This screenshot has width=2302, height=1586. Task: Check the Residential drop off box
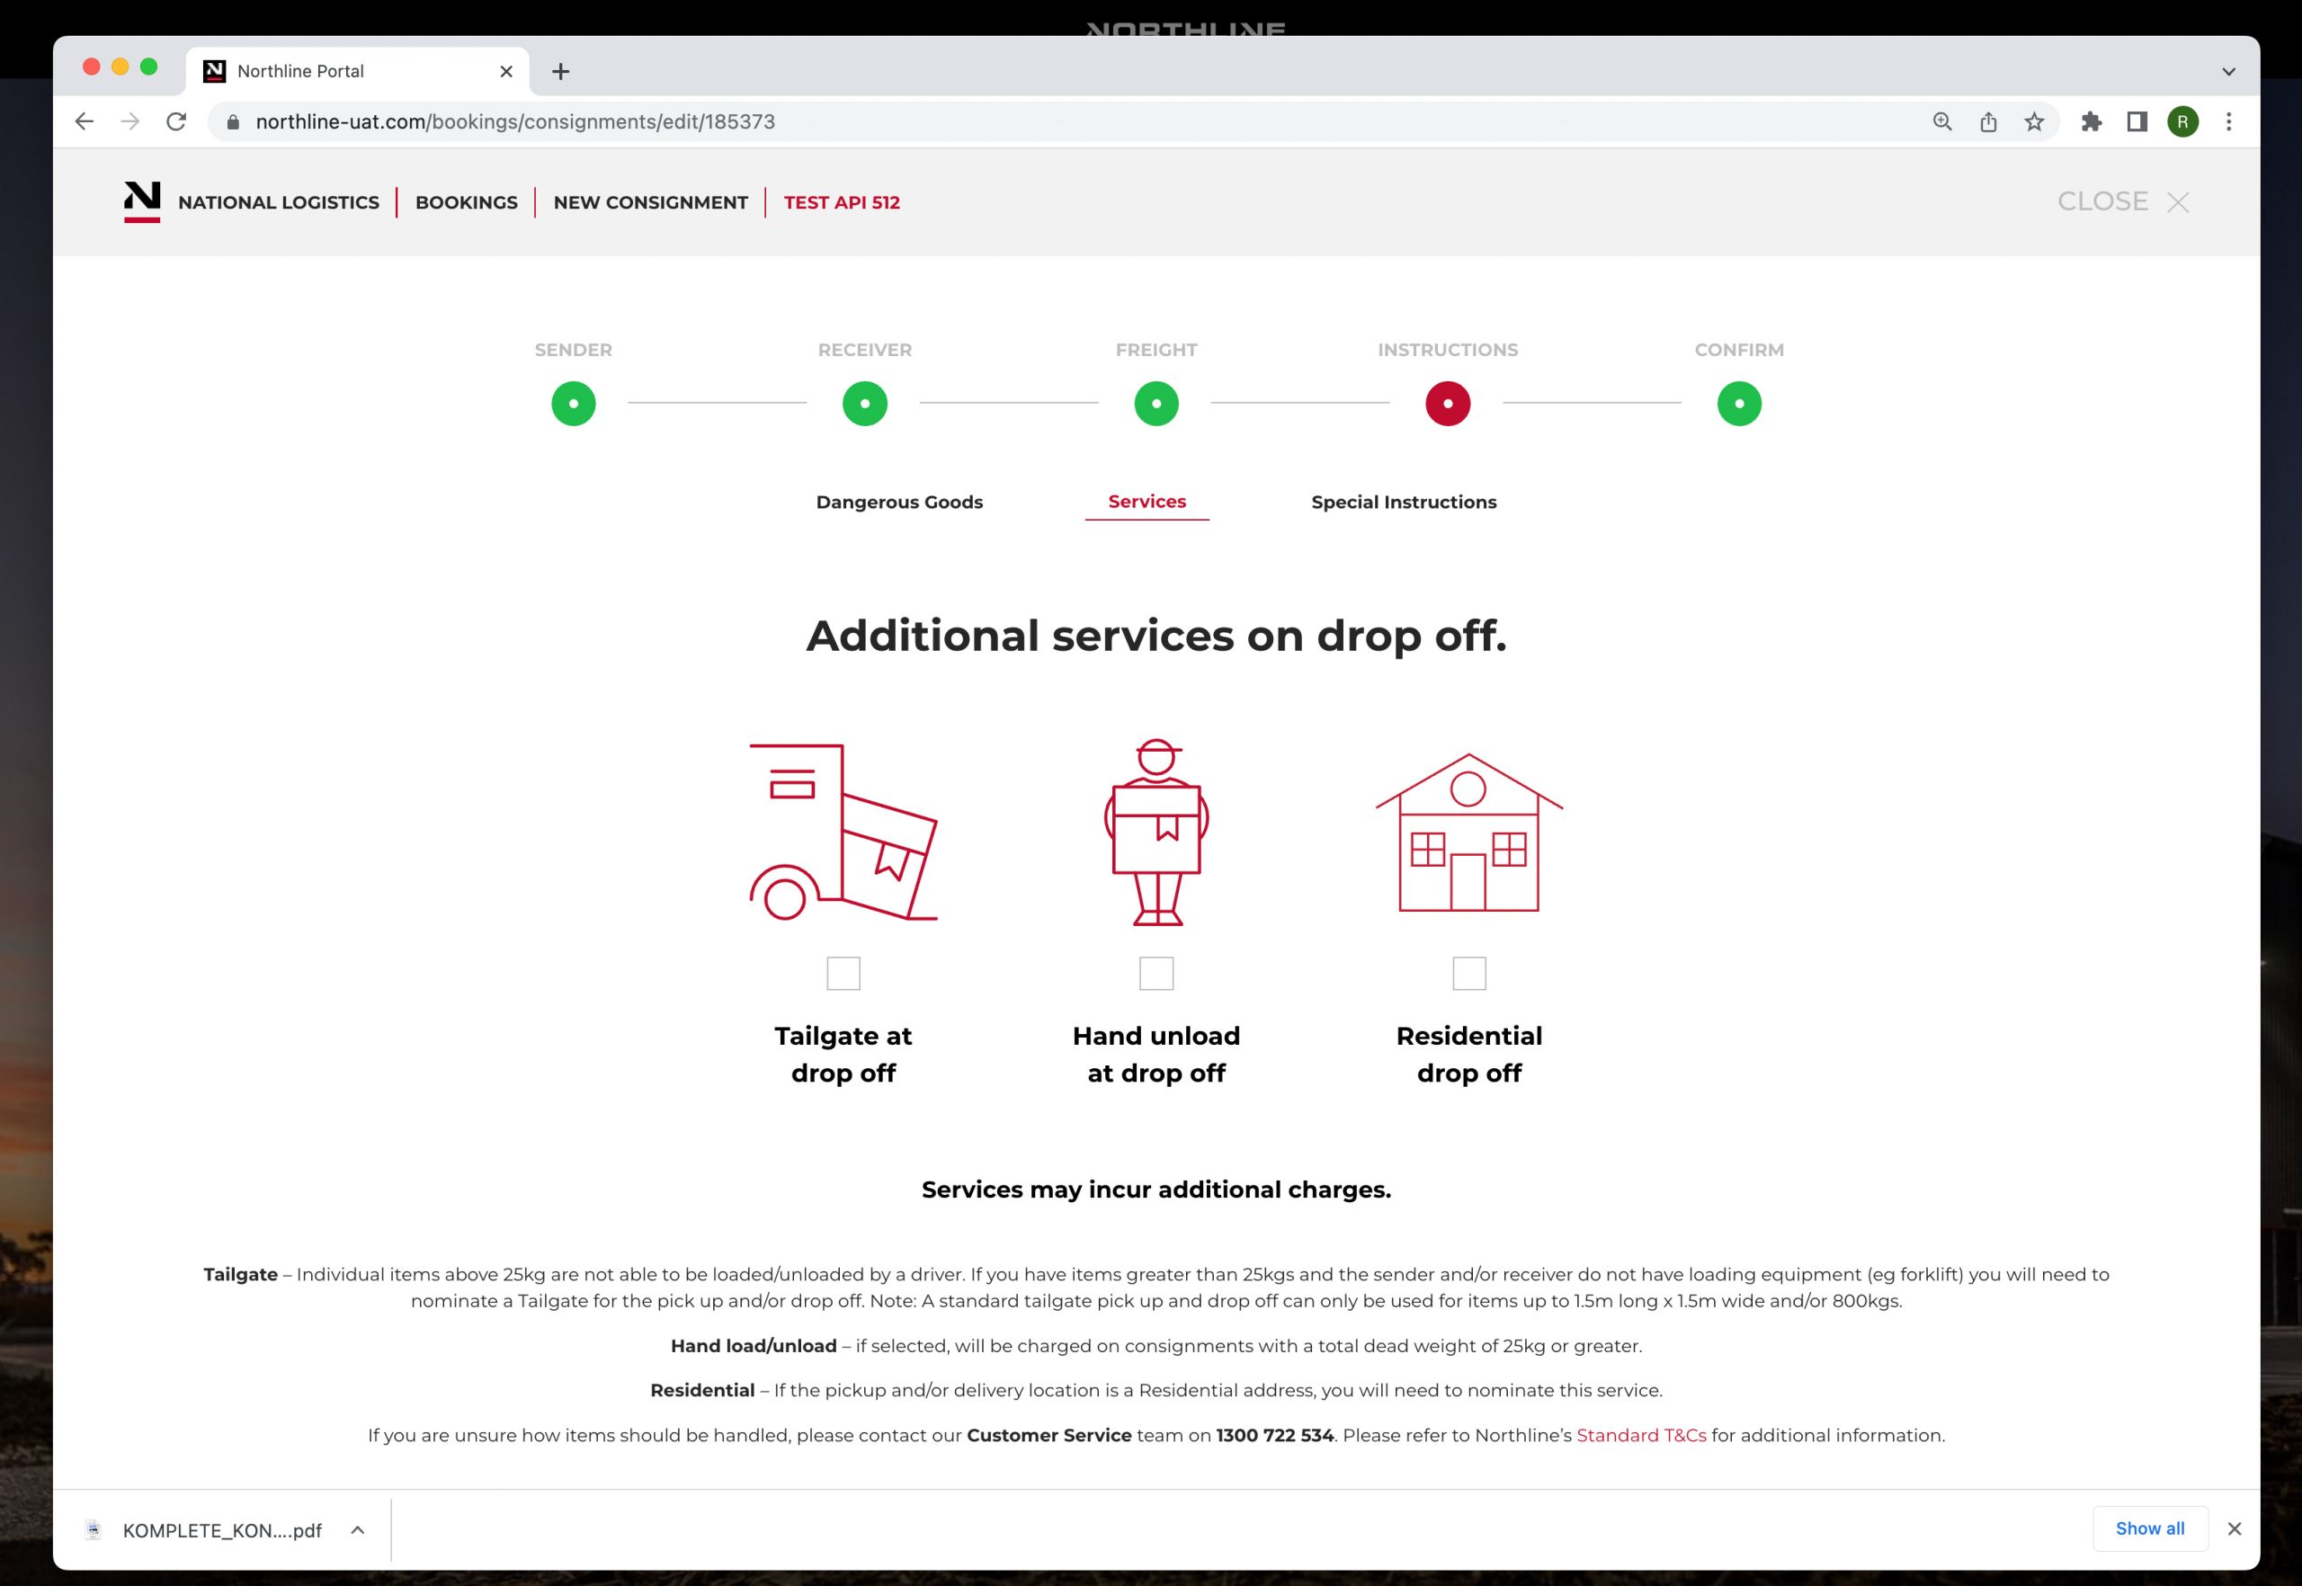point(1469,973)
